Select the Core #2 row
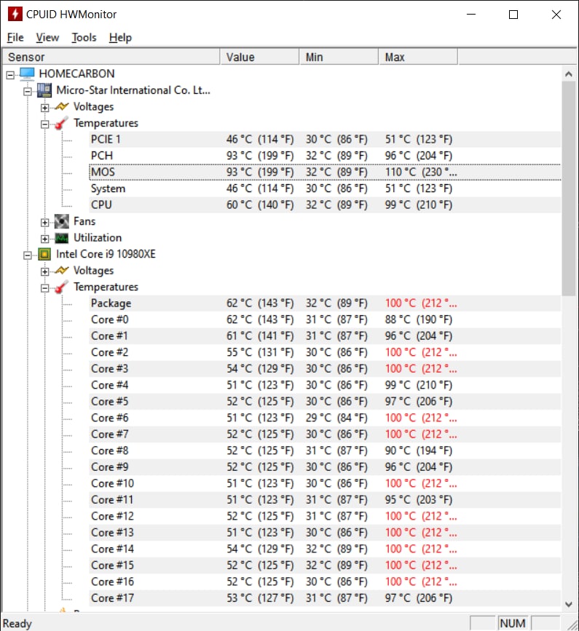579x631 pixels. (x=325, y=352)
